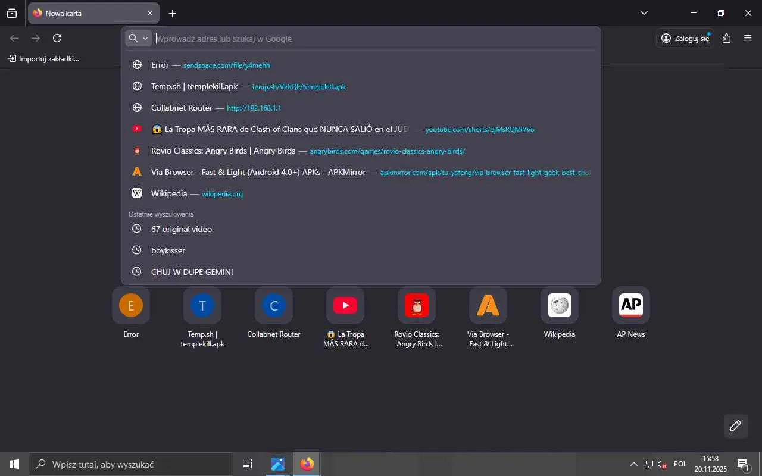Click the pencil customize new tab button
Viewport: 762px width, 476px height.
coord(736,426)
